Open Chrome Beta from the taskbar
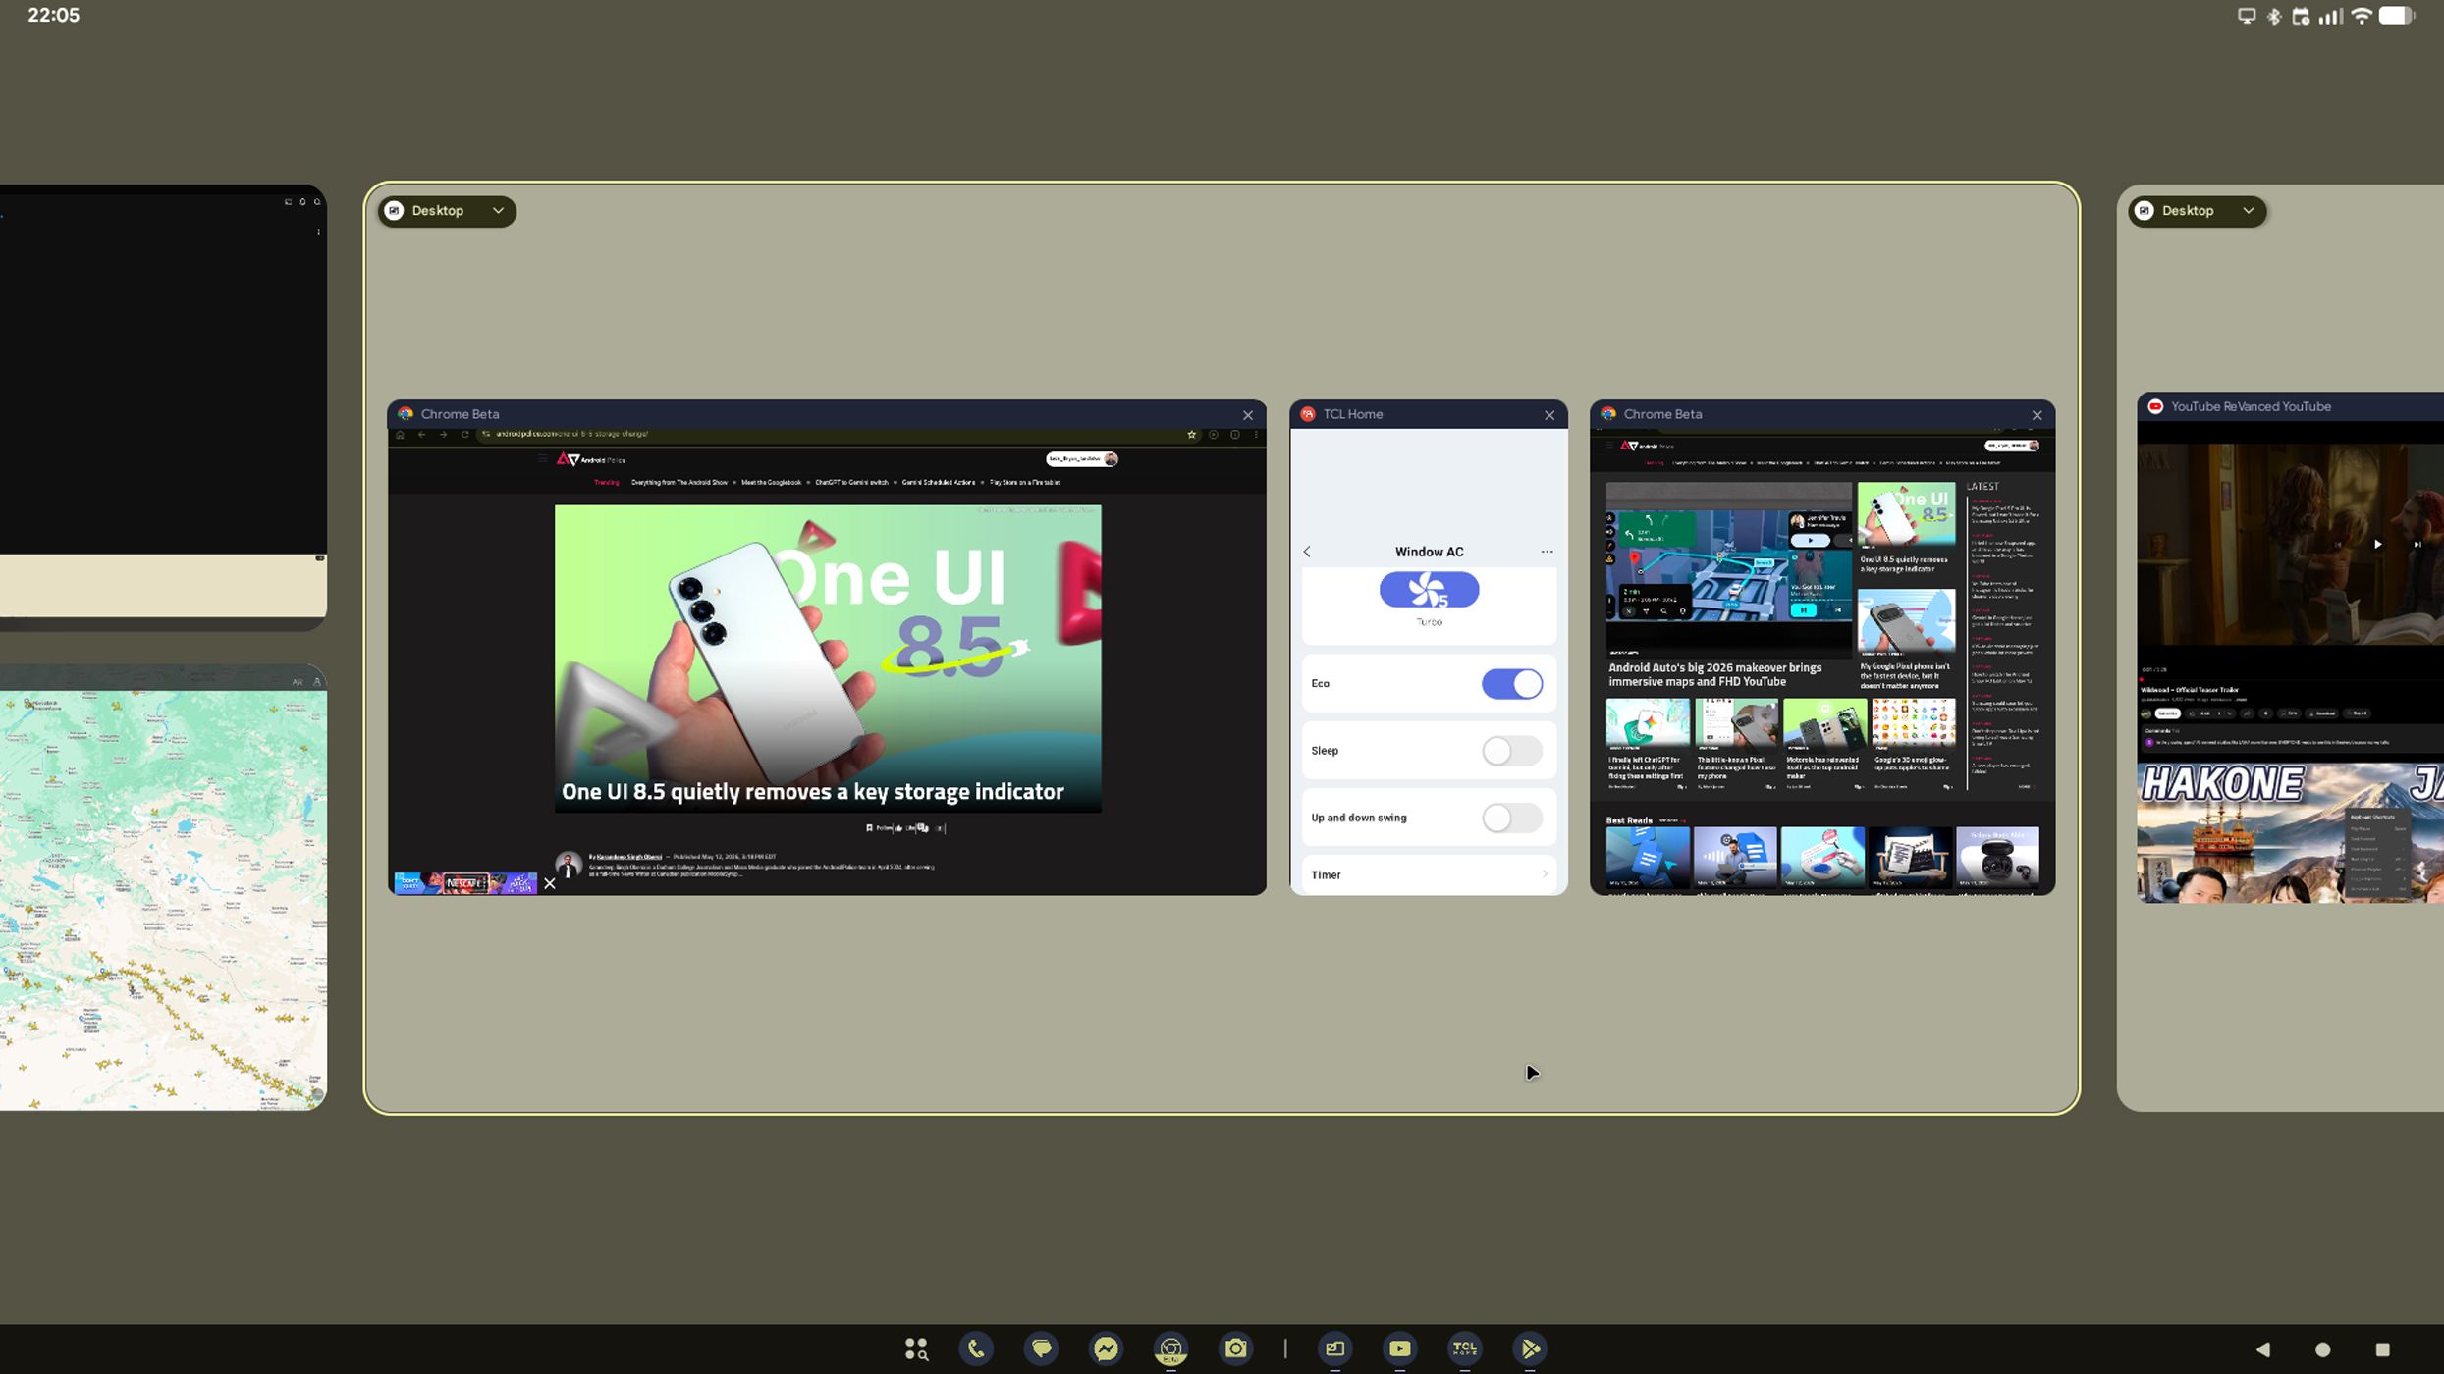2444x1374 pixels. 1170,1348
